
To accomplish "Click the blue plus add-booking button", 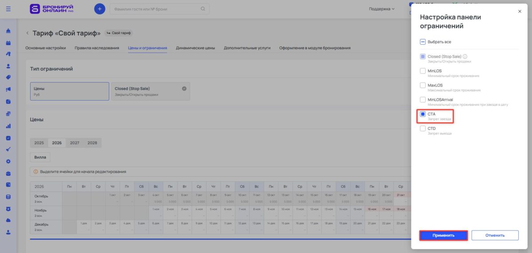I will point(100,9).
